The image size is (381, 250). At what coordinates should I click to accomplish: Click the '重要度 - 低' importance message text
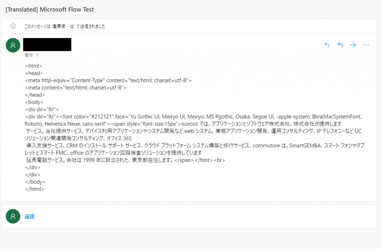[x=65, y=26]
